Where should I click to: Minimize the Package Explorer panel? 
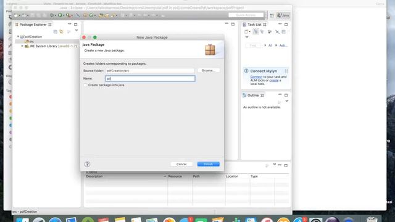70,24
